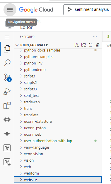Open the editor hamburger application menu
Screen dimensions: 111x184
pos(7,37)
